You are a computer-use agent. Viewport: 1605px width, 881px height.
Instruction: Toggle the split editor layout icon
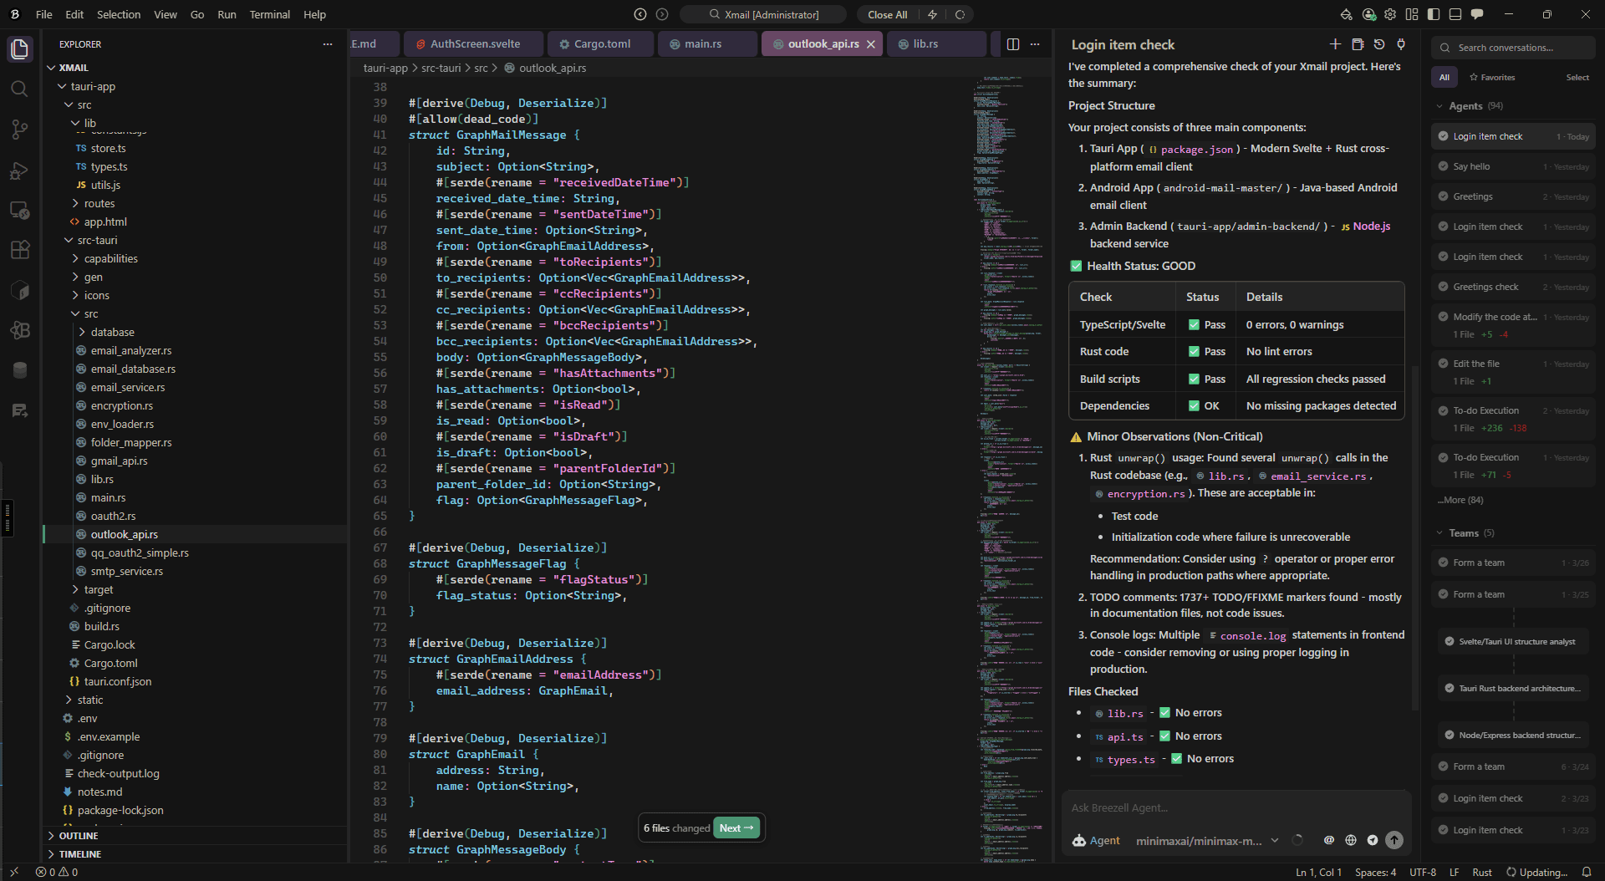[1013, 43]
